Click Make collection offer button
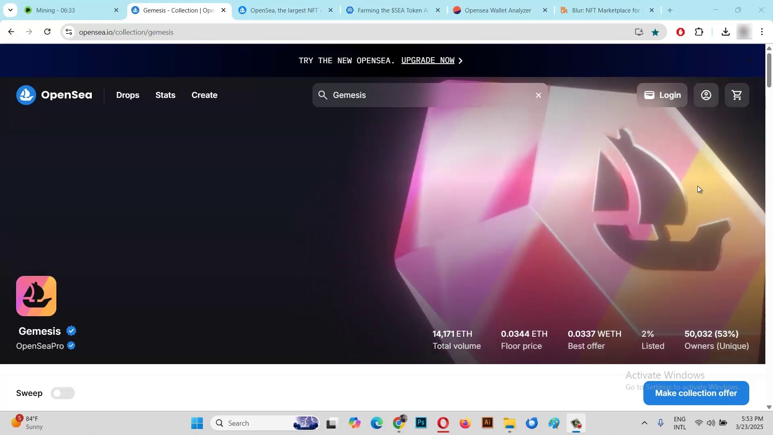 click(696, 393)
